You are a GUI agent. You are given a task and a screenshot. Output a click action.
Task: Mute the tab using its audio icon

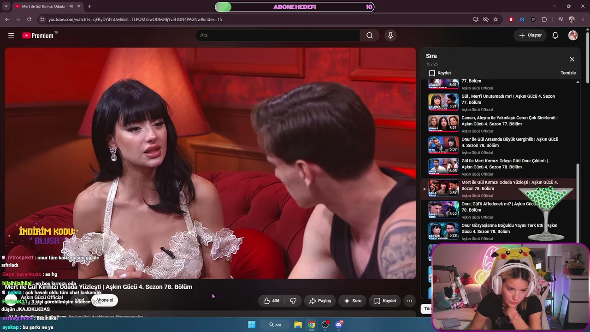click(71, 6)
